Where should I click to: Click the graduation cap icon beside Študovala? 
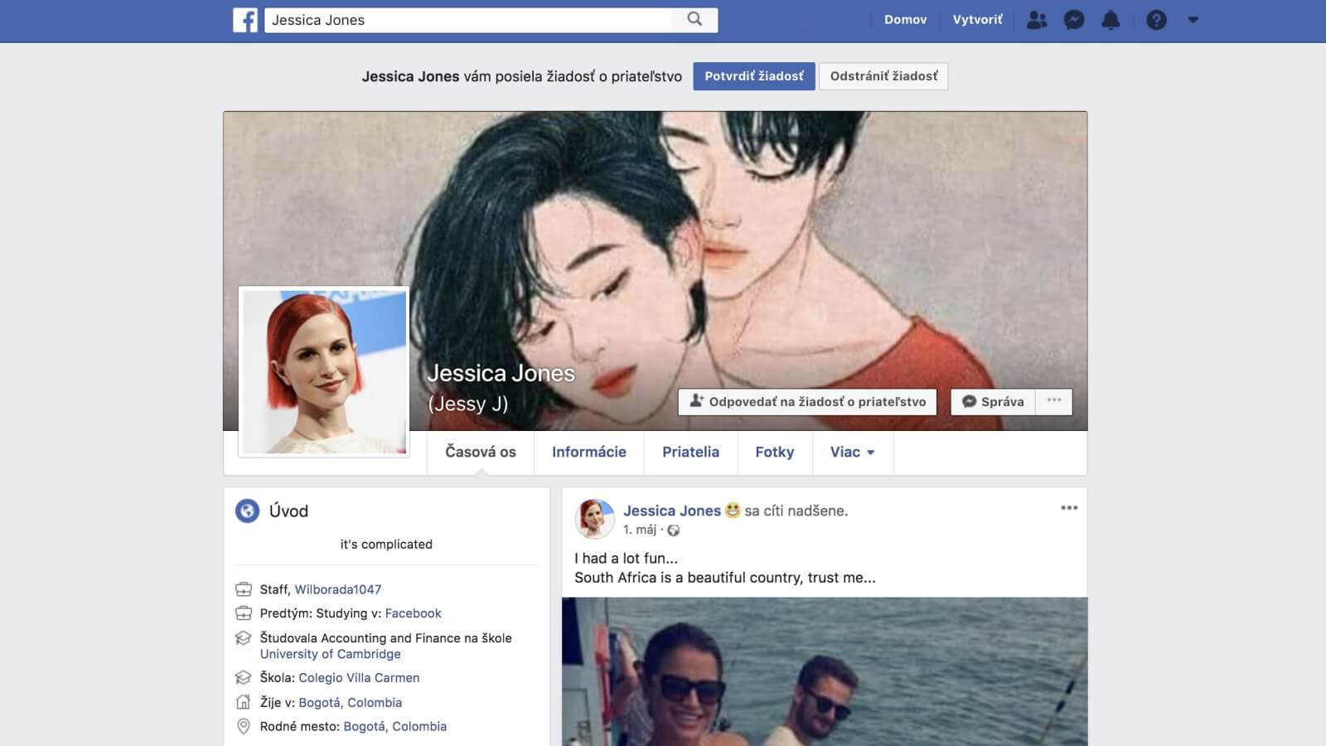coord(244,638)
